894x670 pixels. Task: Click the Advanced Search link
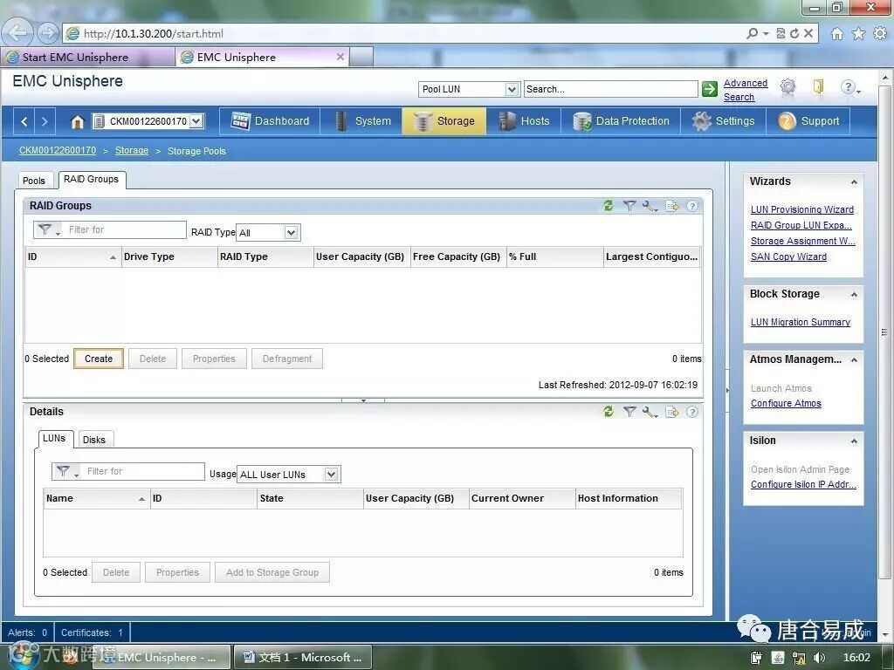point(746,90)
